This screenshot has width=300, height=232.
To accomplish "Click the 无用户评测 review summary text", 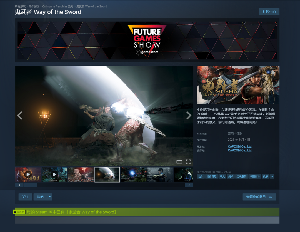I will pyautogui.click(x=235, y=134).
